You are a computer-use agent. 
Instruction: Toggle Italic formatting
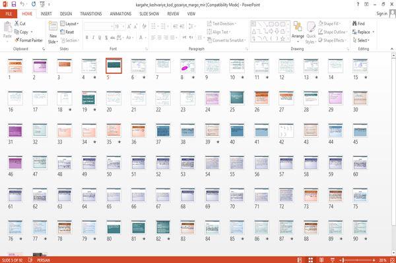point(93,38)
